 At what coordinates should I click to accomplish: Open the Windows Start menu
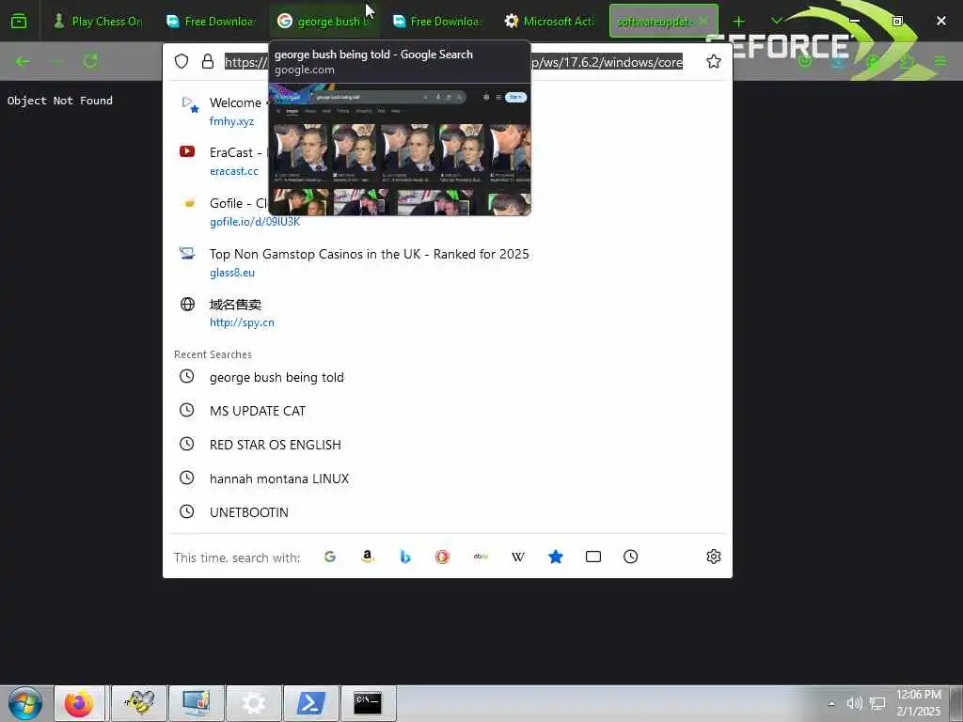25,703
